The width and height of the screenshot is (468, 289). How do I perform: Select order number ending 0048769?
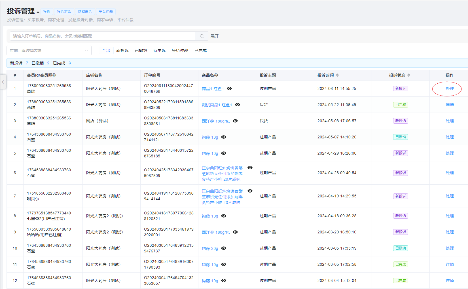coord(169,88)
